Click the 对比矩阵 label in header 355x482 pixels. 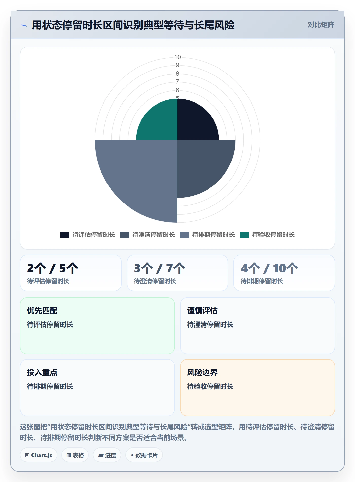[321, 25]
